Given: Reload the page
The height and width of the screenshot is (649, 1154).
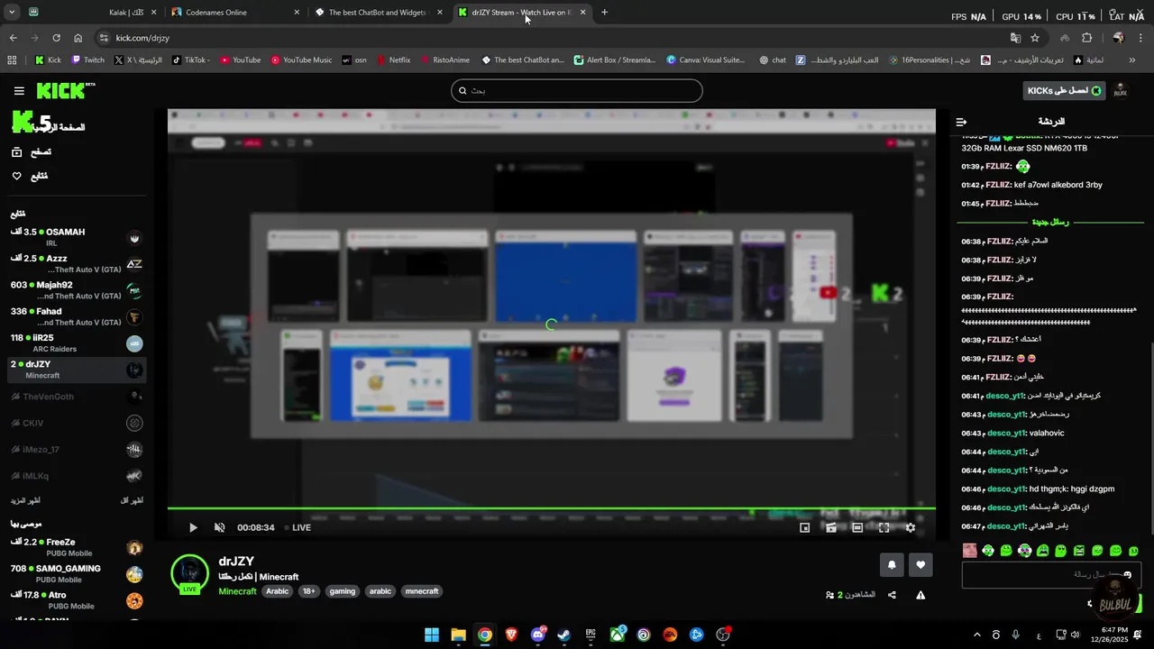Looking at the screenshot, I should (x=56, y=38).
